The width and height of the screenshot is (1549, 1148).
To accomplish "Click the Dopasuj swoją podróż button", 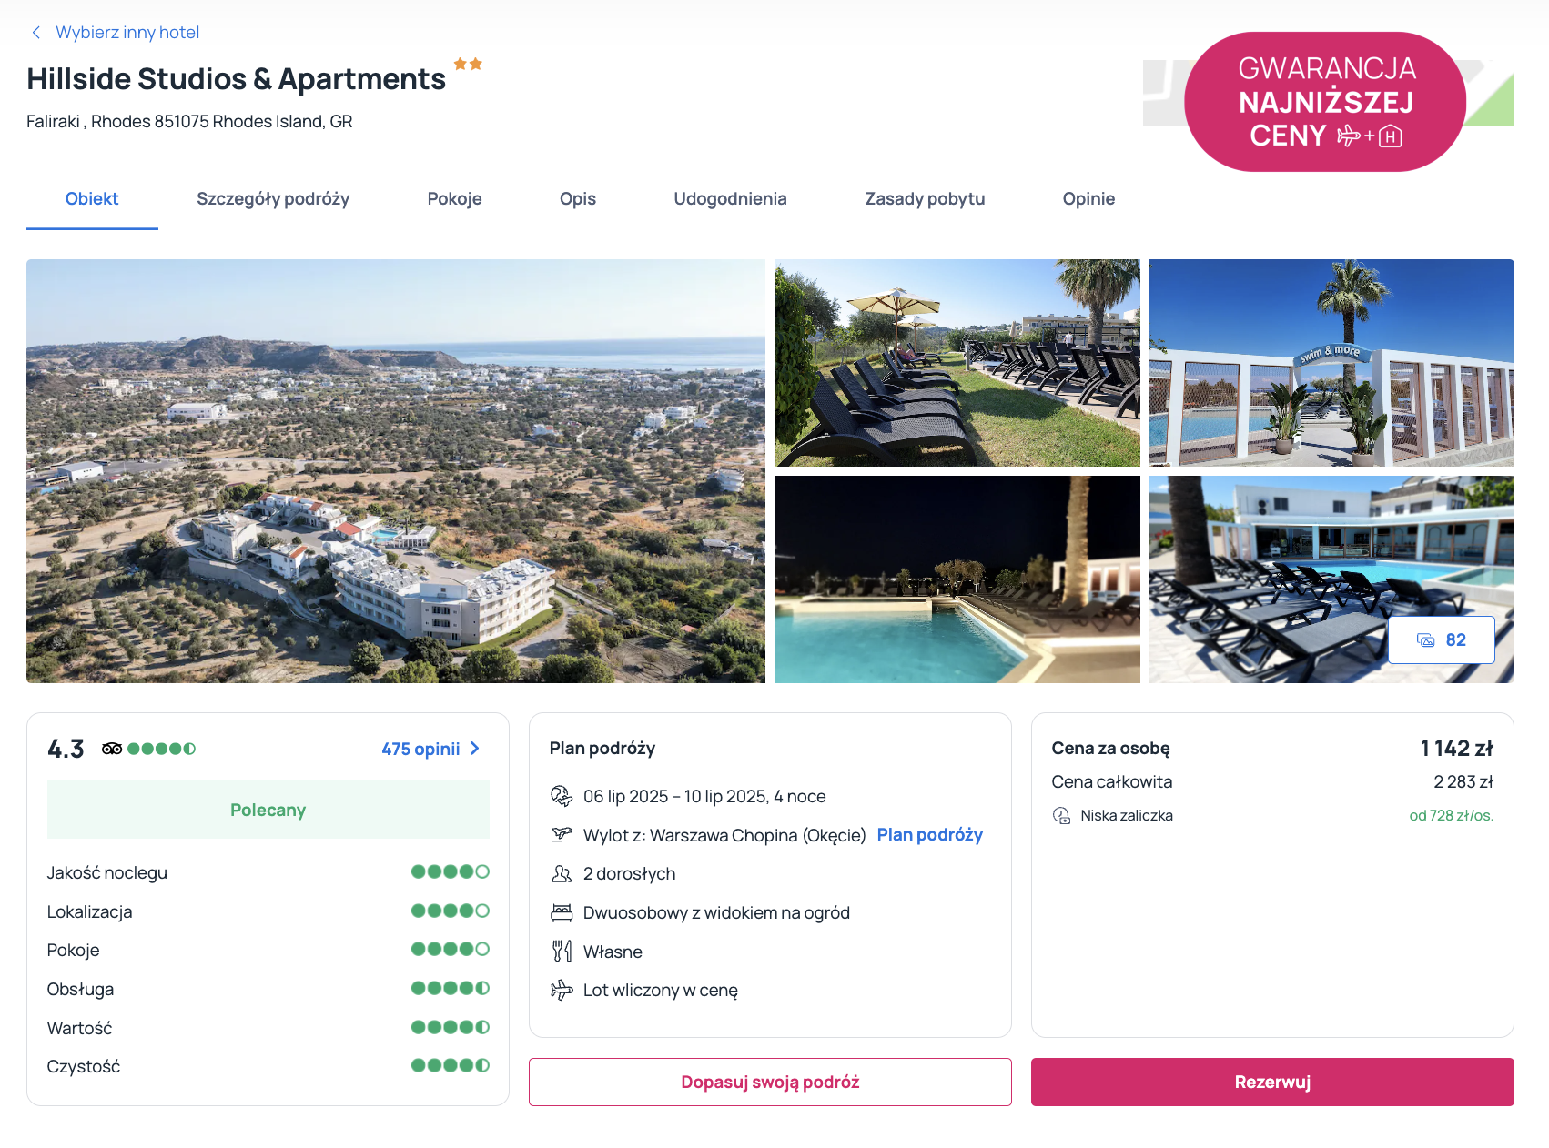I will (x=770, y=1082).
